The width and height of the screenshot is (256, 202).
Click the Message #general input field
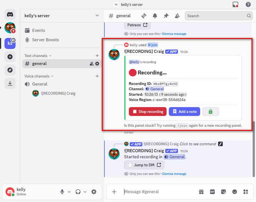[157, 192]
